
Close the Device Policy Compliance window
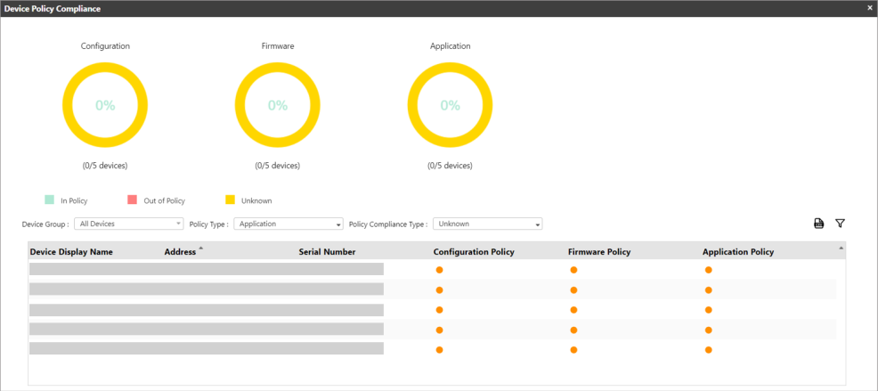tap(869, 8)
